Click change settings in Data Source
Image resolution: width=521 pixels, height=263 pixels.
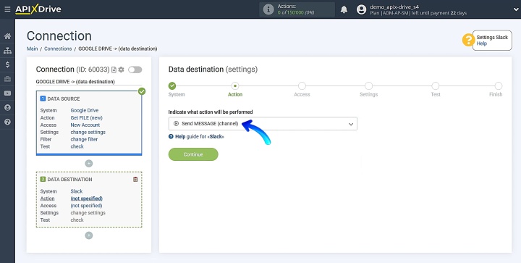click(88, 132)
